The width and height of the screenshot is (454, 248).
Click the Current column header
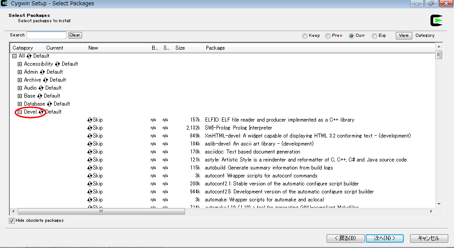tap(64, 48)
